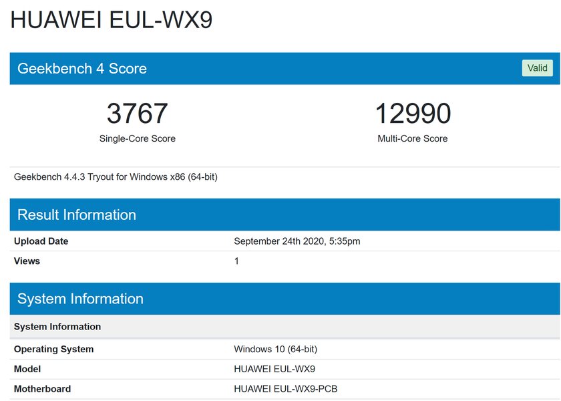Select the HUAWEI EUL-WX9-PCB motherboard value

click(286, 389)
